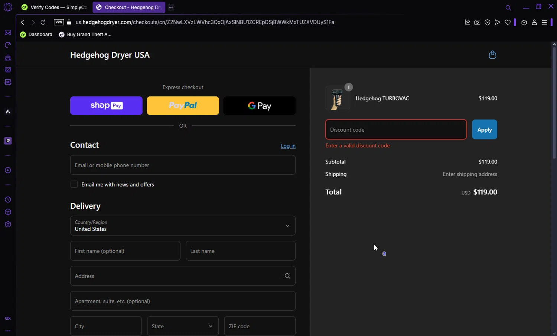Open Easy Setup sliders icon
This screenshot has height=336, width=557.
[x=544, y=22]
